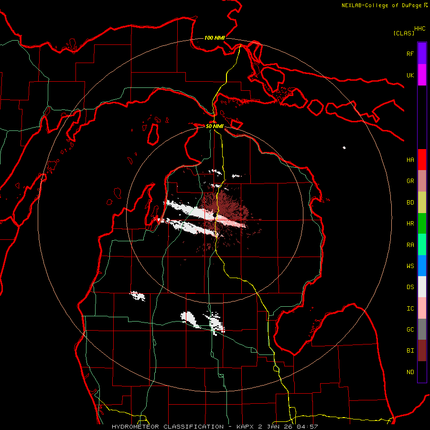Viewport: 430px width, 430px height.
Task: Click the ND legend label
Action: pos(410,372)
